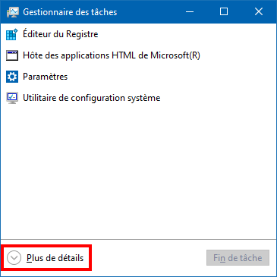Click the blank row space right of 'Paramètres'
This screenshot has width=277, height=277.
pos(172,77)
